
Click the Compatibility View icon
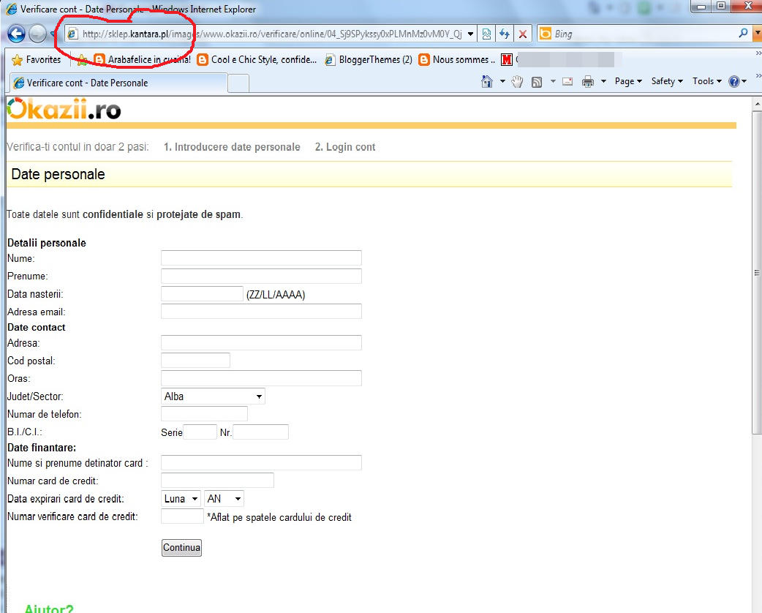click(x=486, y=34)
